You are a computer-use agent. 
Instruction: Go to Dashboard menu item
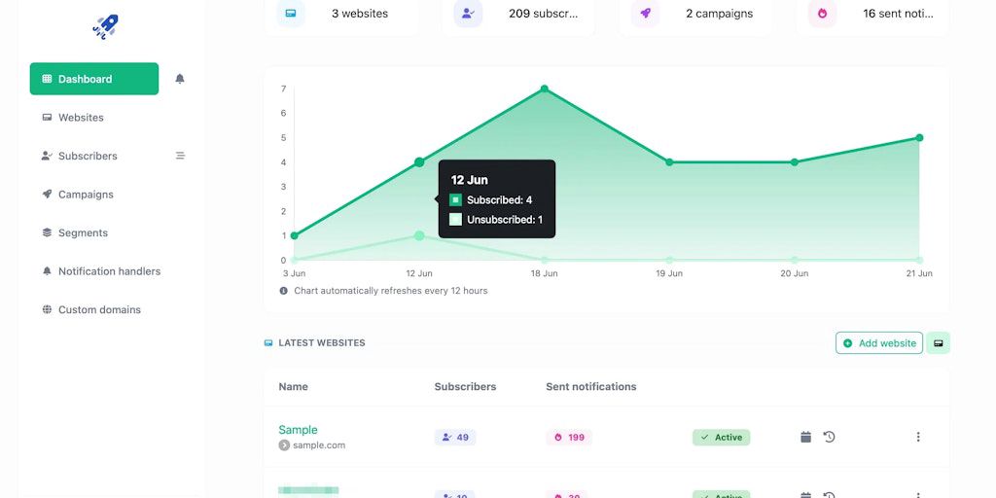pyautogui.click(x=94, y=79)
